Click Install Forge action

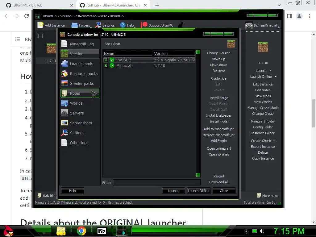pyautogui.click(x=219, y=98)
